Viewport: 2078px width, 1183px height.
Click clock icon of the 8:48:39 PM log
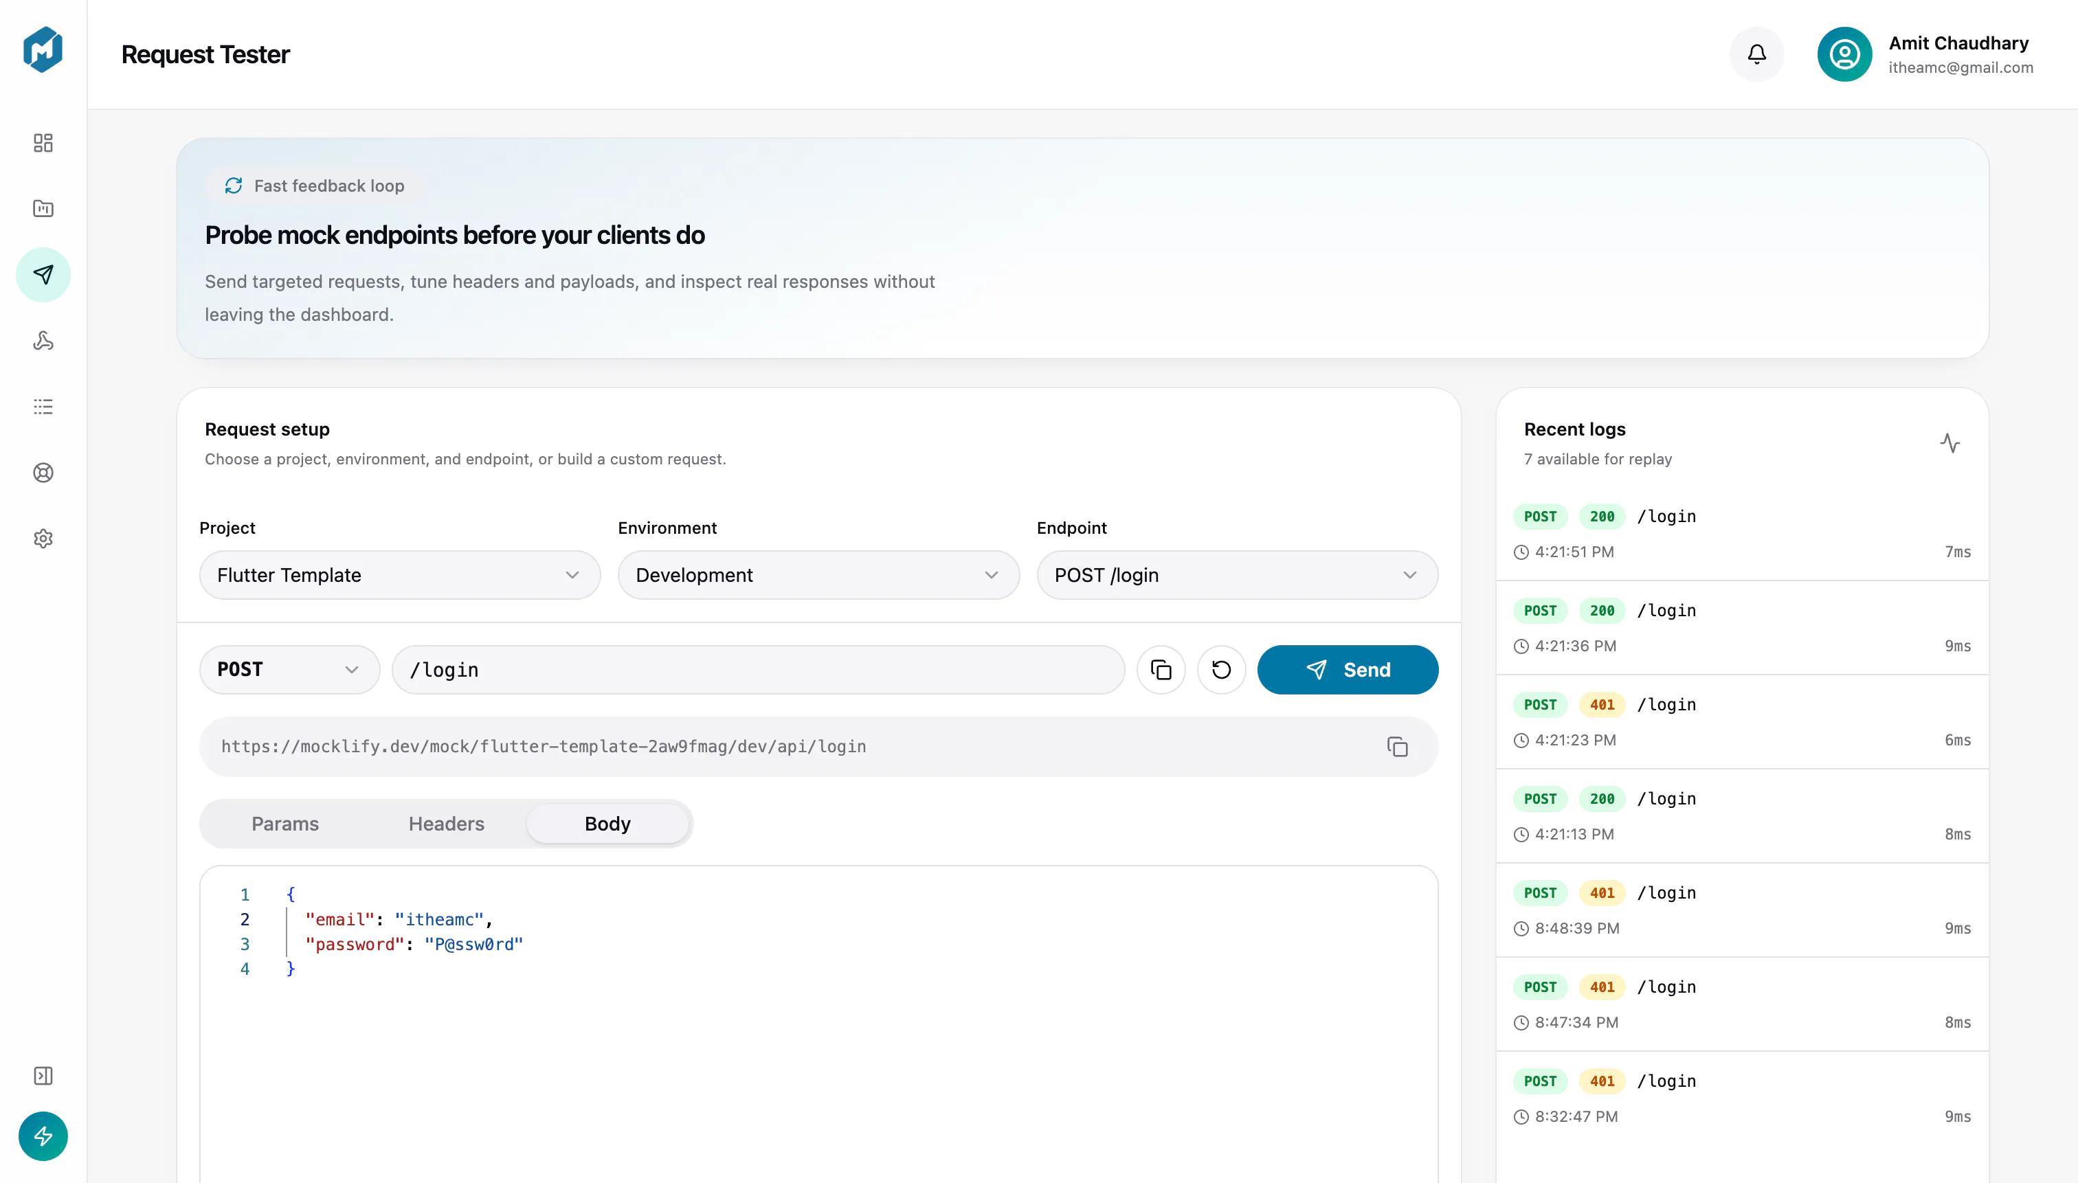click(1521, 929)
